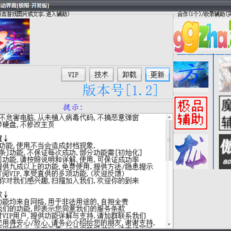Viewport: 231px width, 231px height.
Task: Click the line about 不搞恶意弹窗
Action: (69, 118)
